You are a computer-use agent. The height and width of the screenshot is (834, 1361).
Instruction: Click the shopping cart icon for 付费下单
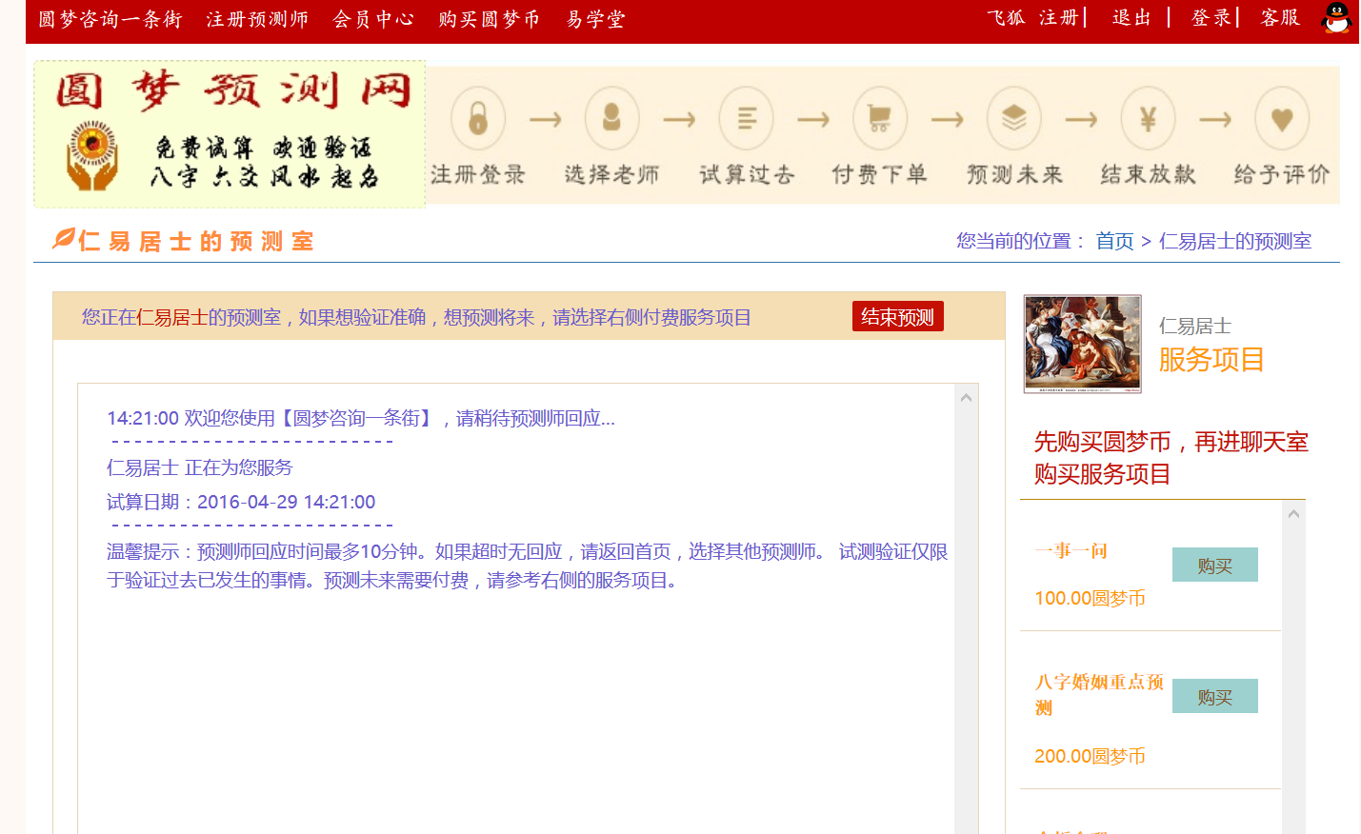click(x=880, y=118)
